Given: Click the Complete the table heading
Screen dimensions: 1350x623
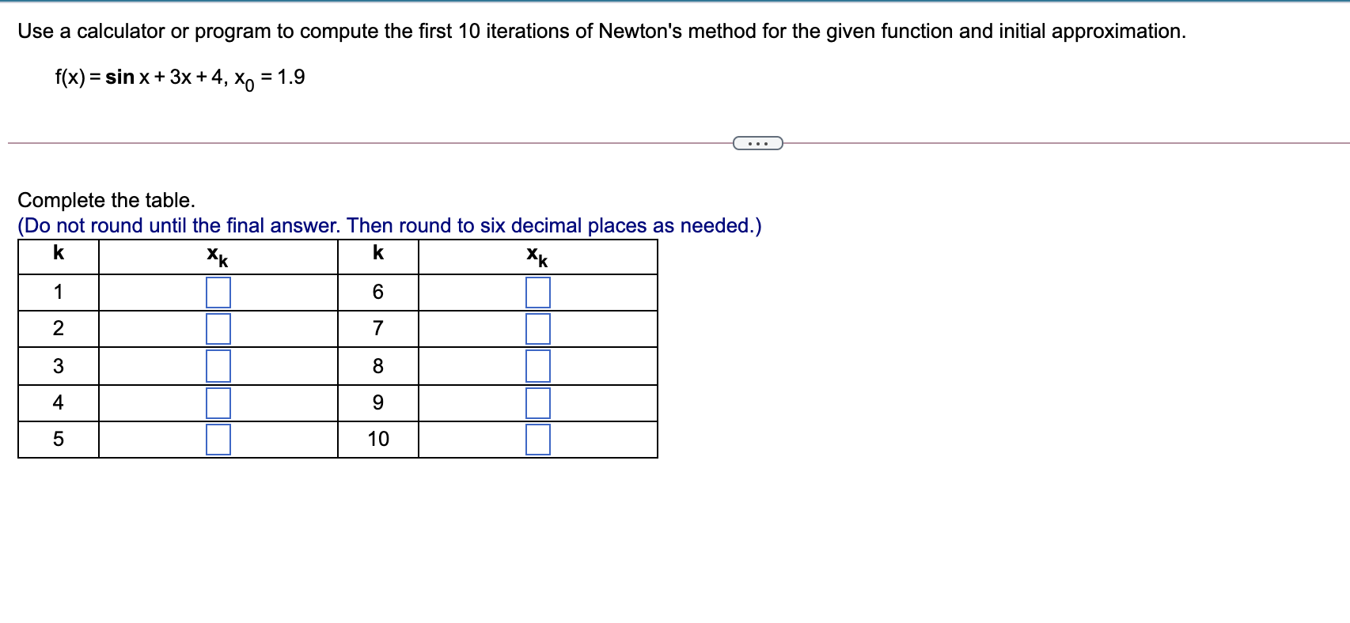Looking at the screenshot, I should pyautogui.click(x=106, y=200).
